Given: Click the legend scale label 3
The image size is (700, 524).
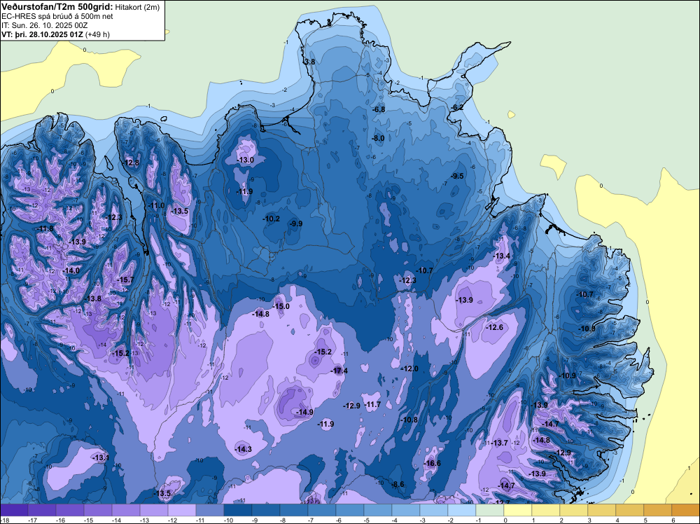Looking at the screenshot, I should (589, 520).
